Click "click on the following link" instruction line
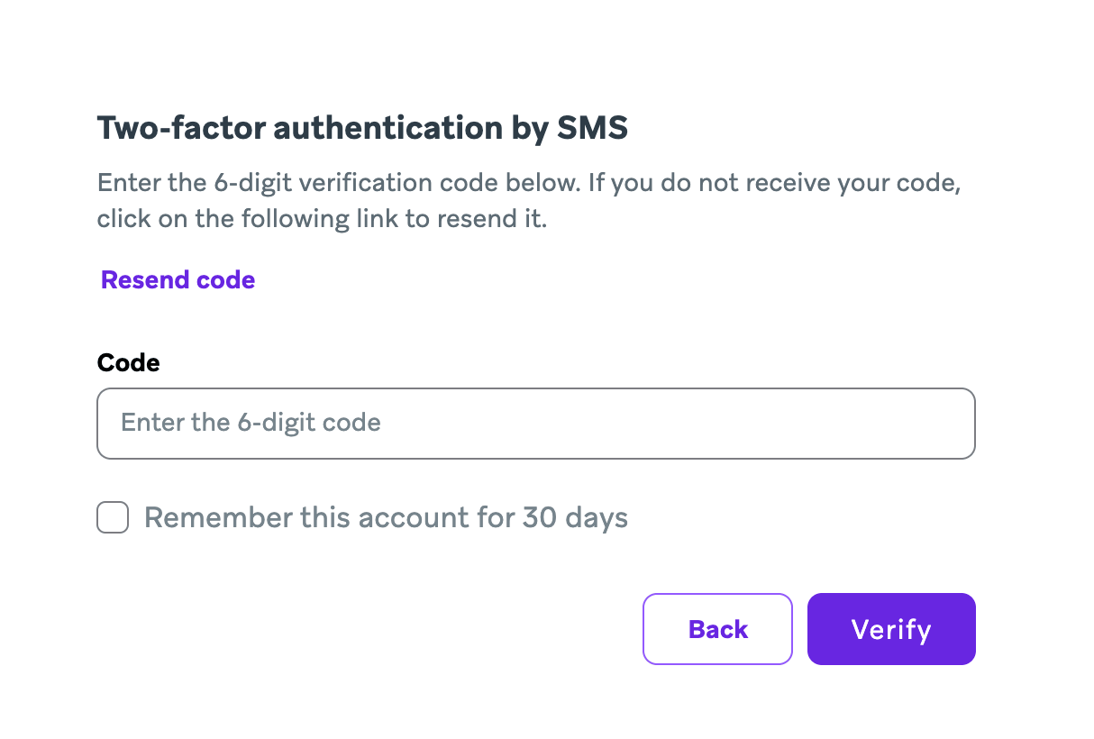Viewport: 1094px width, 739px height. tap(322, 219)
